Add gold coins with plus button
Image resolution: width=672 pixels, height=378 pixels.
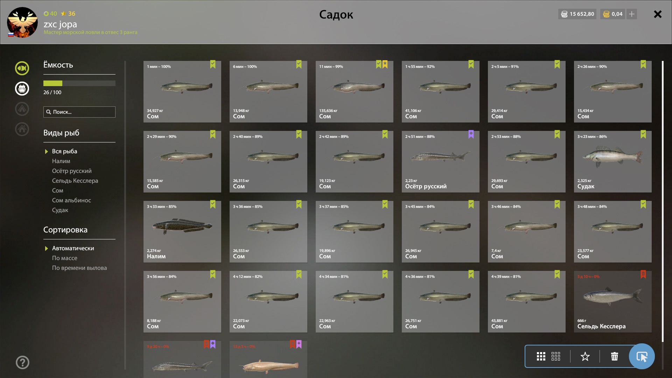pos(631,14)
